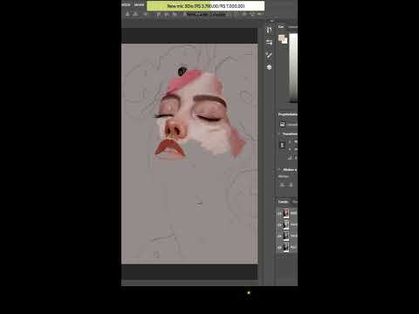
Task: Click the New mic donation goal bar
Action: (206, 6)
